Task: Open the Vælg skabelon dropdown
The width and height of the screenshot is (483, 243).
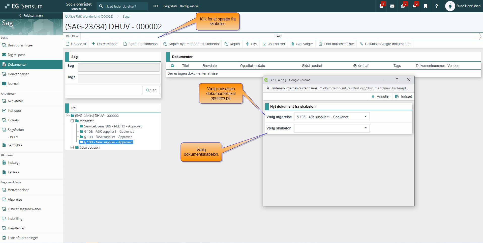Action: 332,128
